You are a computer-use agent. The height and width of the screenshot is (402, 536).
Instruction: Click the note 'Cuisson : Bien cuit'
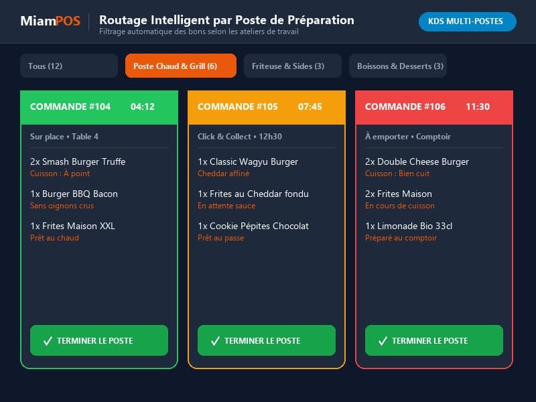click(397, 174)
